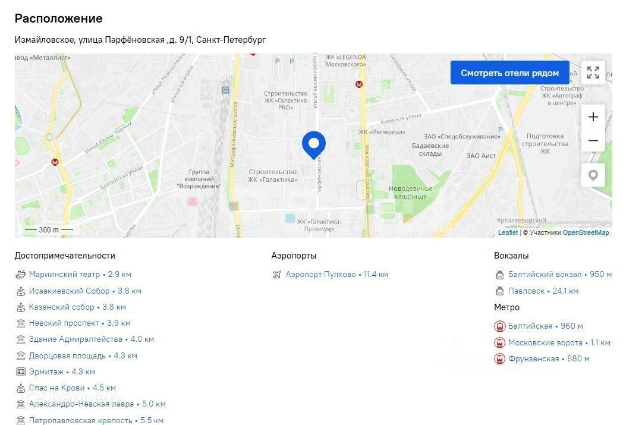Click the theatre mask icon by Мариинский театр
The height and width of the screenshot is (425, 623).
click(20, 275)
